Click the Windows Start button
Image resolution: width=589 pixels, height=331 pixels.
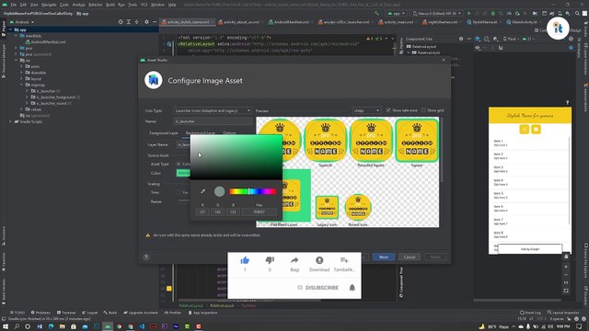click(x=6, y=326)
